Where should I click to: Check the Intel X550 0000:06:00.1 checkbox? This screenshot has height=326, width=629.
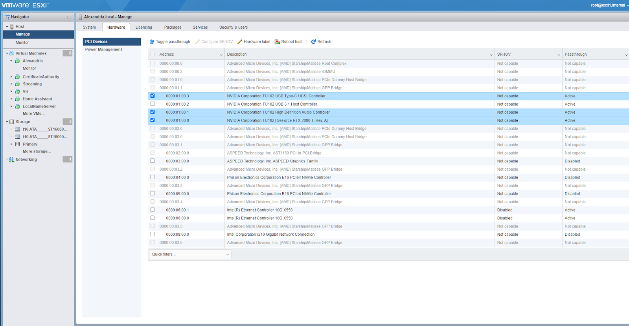click(x=153, y=210)
